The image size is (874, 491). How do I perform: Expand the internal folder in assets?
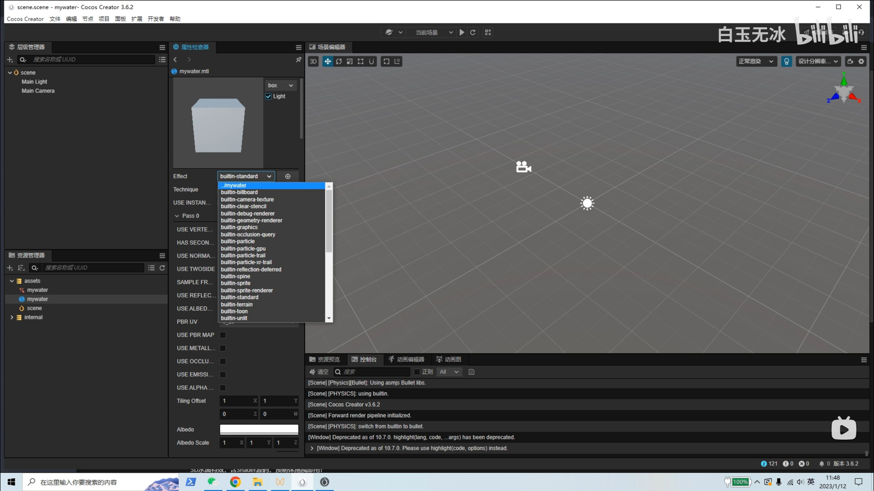click(x=11, y=317)
